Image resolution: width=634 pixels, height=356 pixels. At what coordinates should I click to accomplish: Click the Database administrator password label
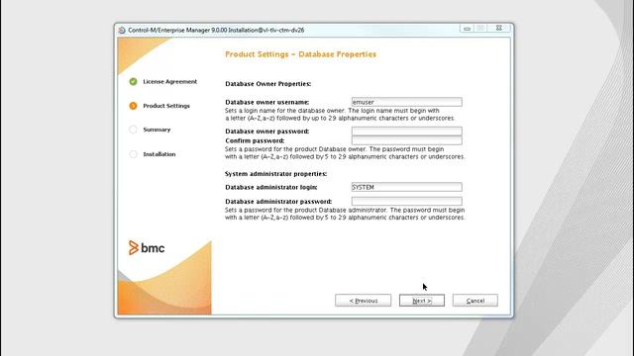[278, 202]
